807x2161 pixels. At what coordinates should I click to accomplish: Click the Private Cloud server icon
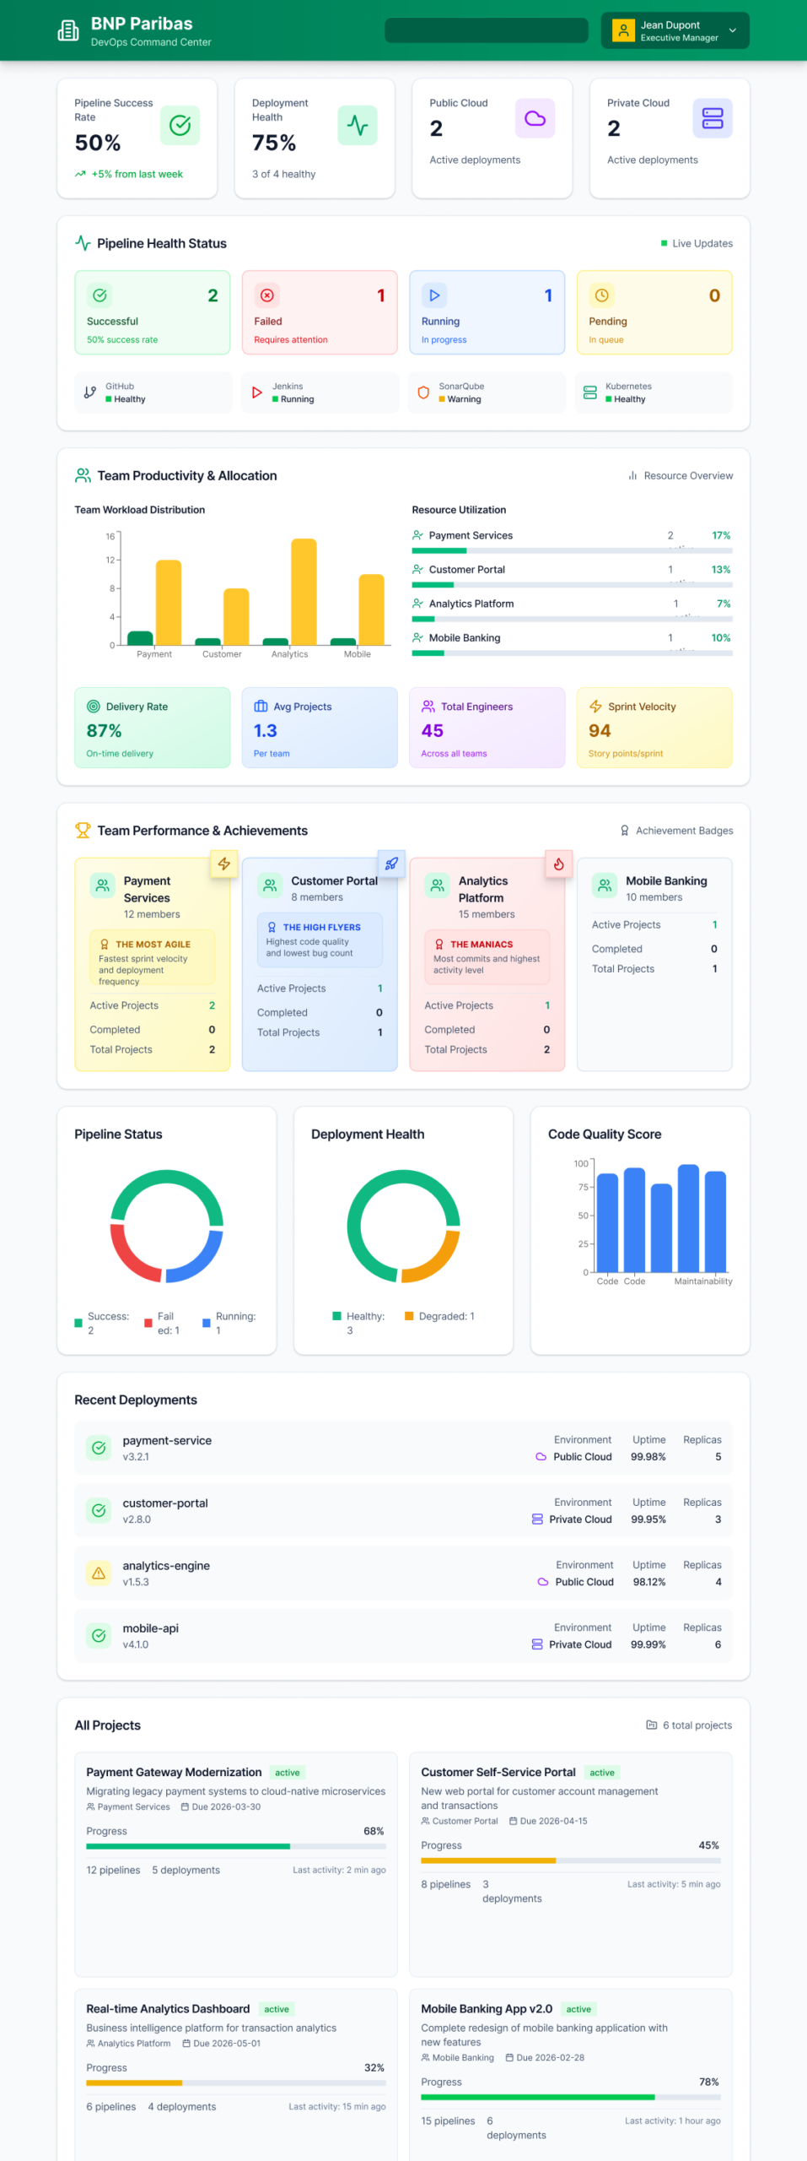(x=713, y=118)
